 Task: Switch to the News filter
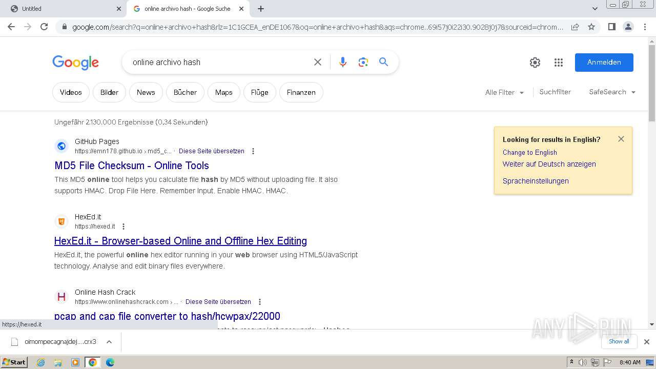146,92
